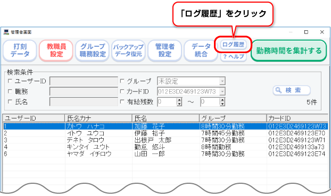Viewport: 331px width, 196px height.
Task: Open the ？ヘルプ button
Action: (234, 57)
